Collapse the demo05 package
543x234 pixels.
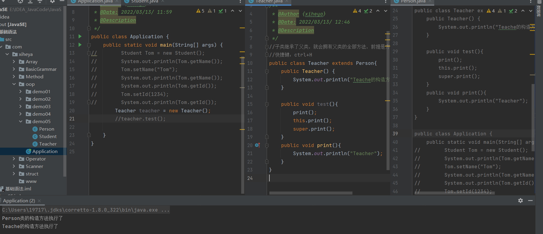(x=20, y=122)
